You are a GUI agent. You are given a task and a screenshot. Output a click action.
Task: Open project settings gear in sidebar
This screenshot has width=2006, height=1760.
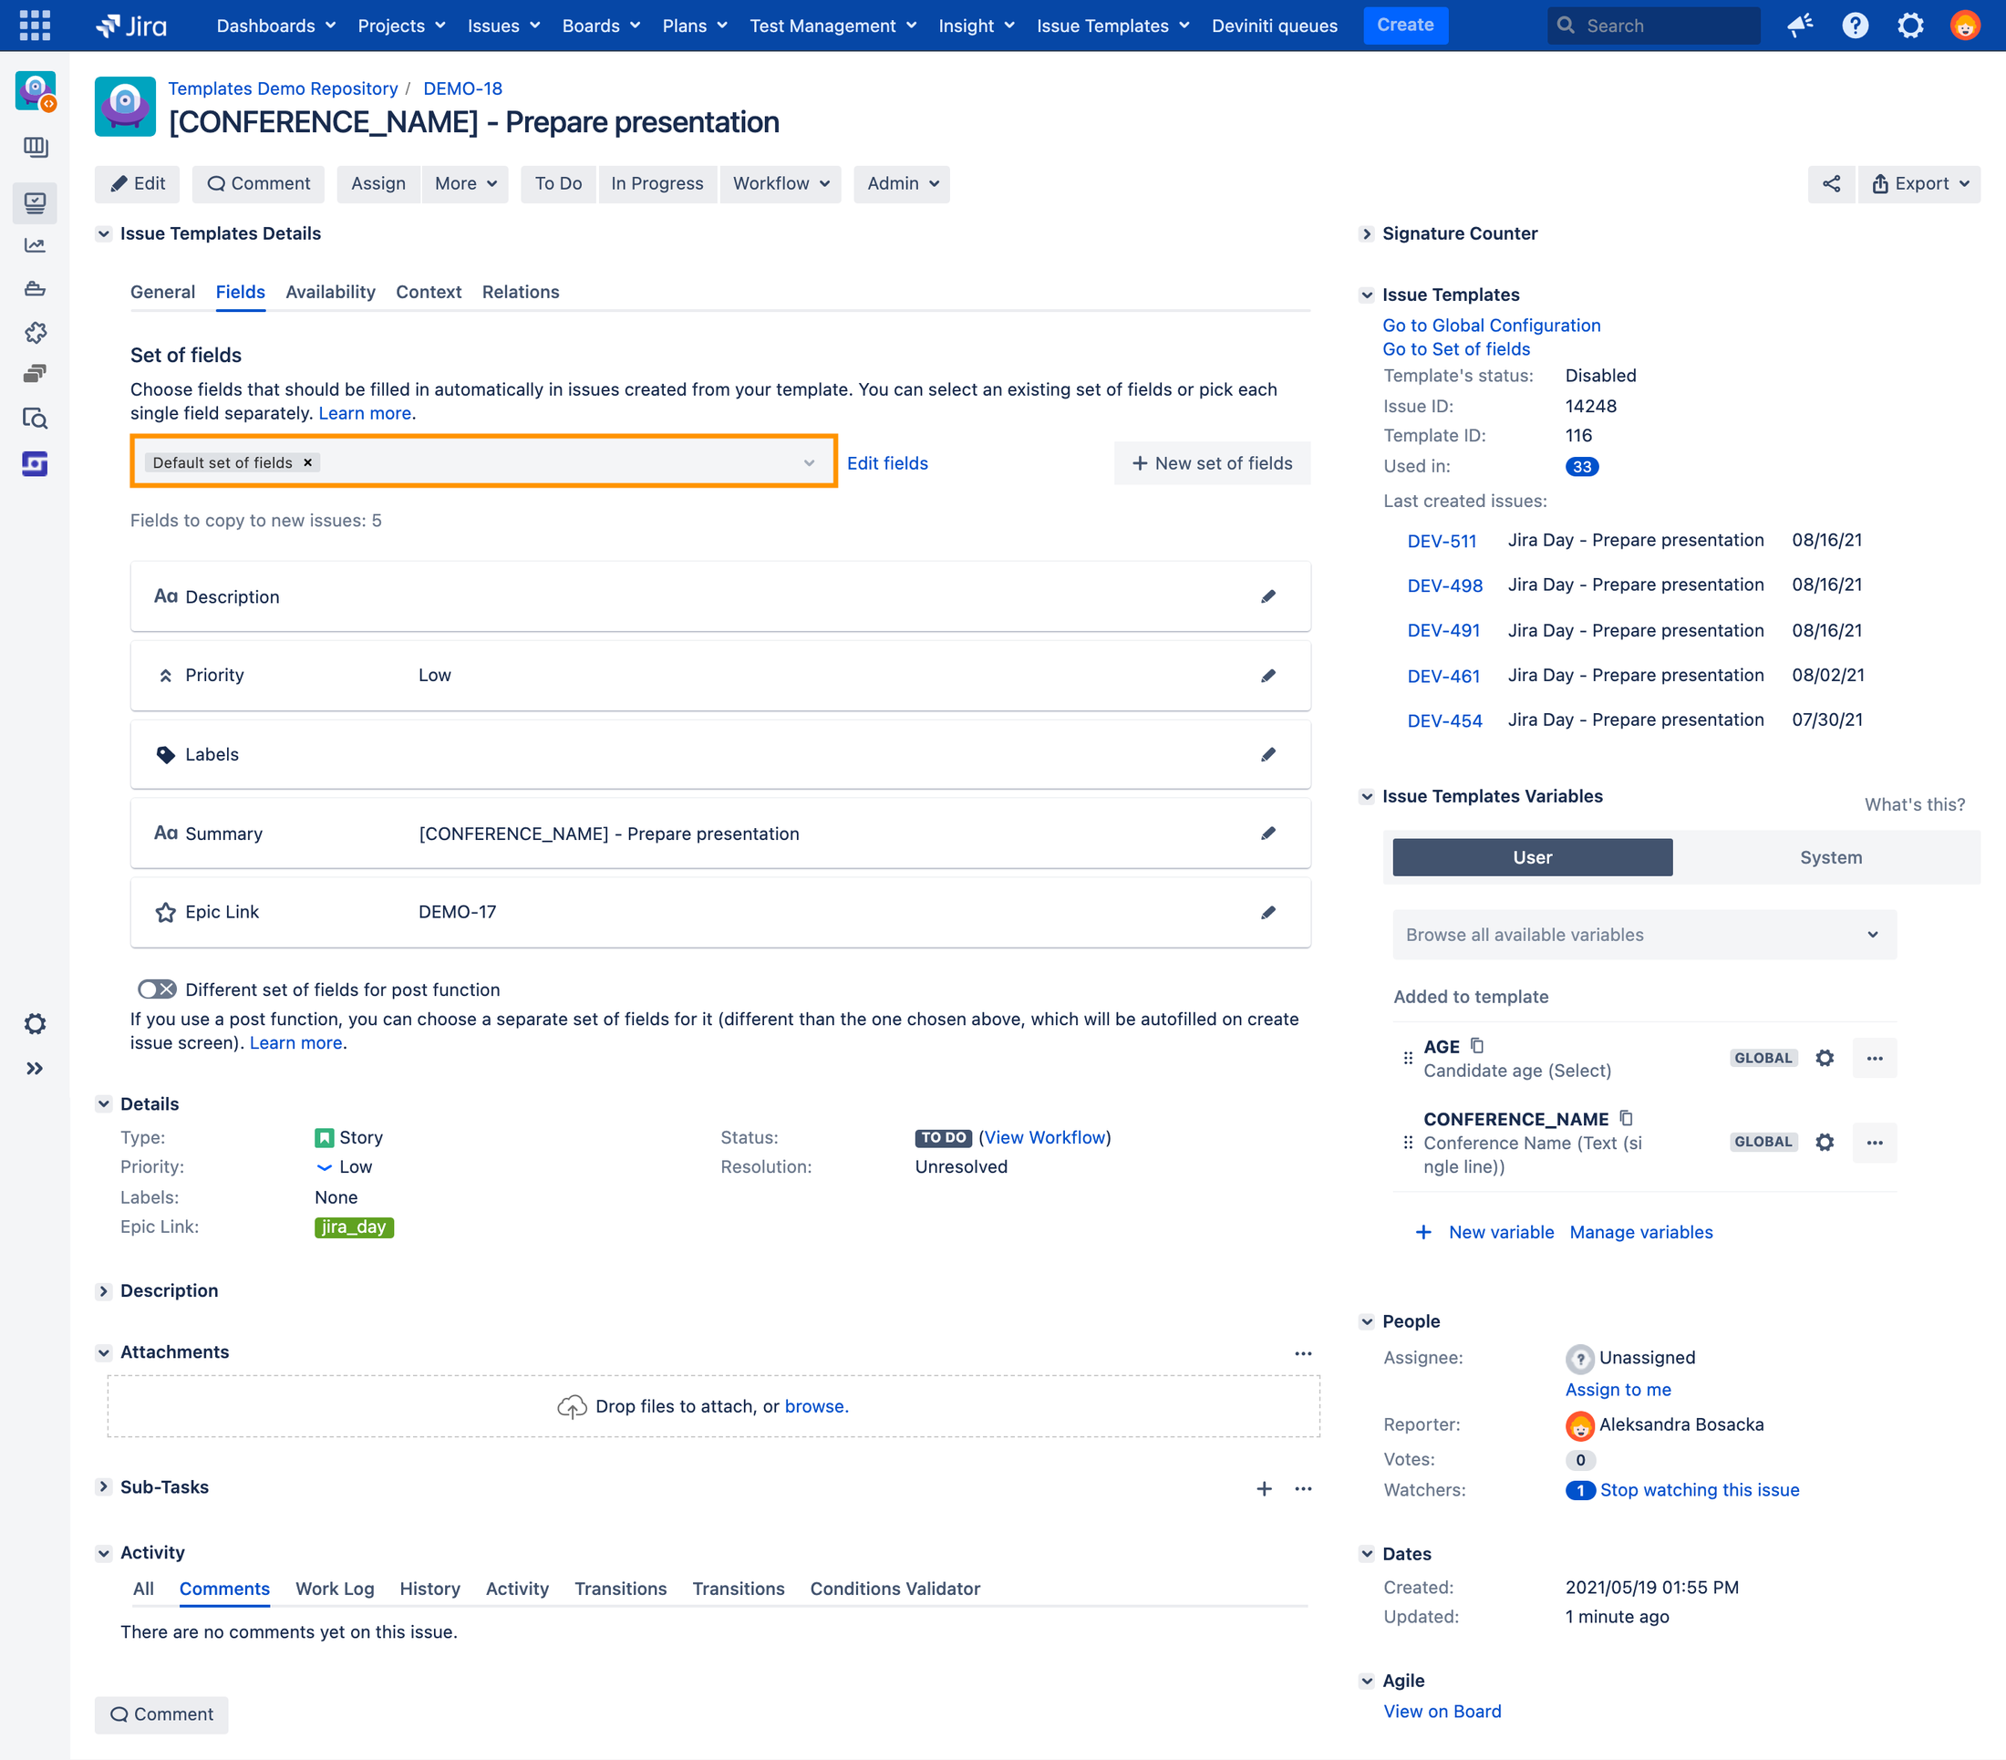click(x=35, y=1024)
